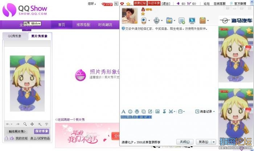This screenshot has height=151, width=254.
Task: Click the 海马汽车 advertisement banner
Action: (x=236, y=21)
